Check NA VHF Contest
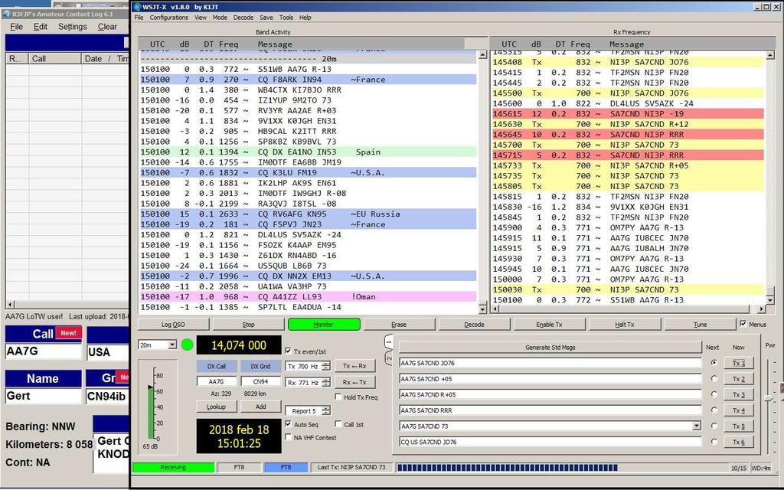Viewport: 784px width, 490px height. [288, 437]
